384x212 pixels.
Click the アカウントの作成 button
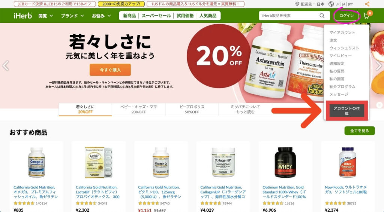tap(346, 111)
